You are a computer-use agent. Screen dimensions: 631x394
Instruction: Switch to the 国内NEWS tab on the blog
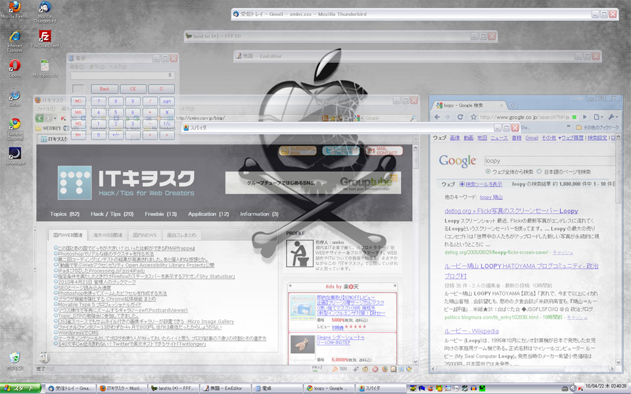click(x=143, y=235)
